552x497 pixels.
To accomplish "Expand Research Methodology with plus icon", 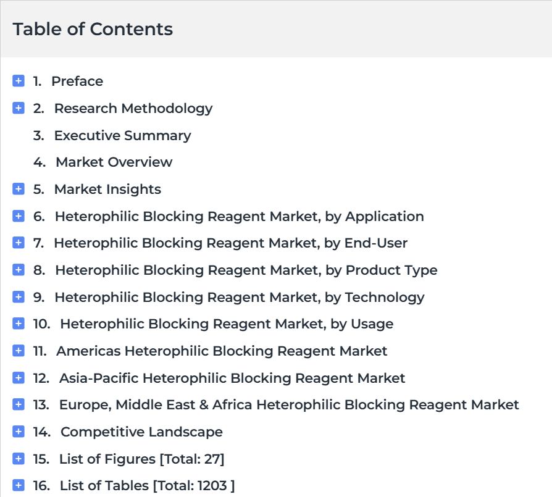I will 19,108.
